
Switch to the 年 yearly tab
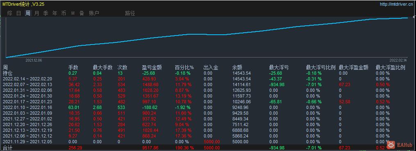pyautogui.click(x=55, y=13)
